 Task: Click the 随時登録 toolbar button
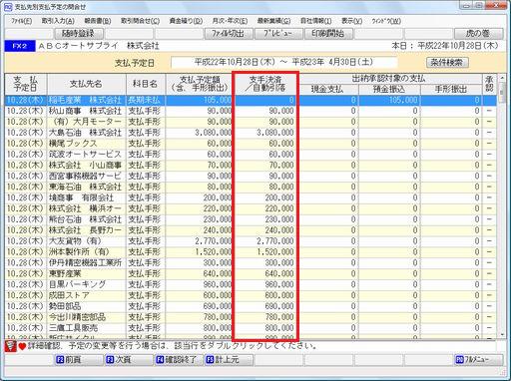[x=79, y=34]
